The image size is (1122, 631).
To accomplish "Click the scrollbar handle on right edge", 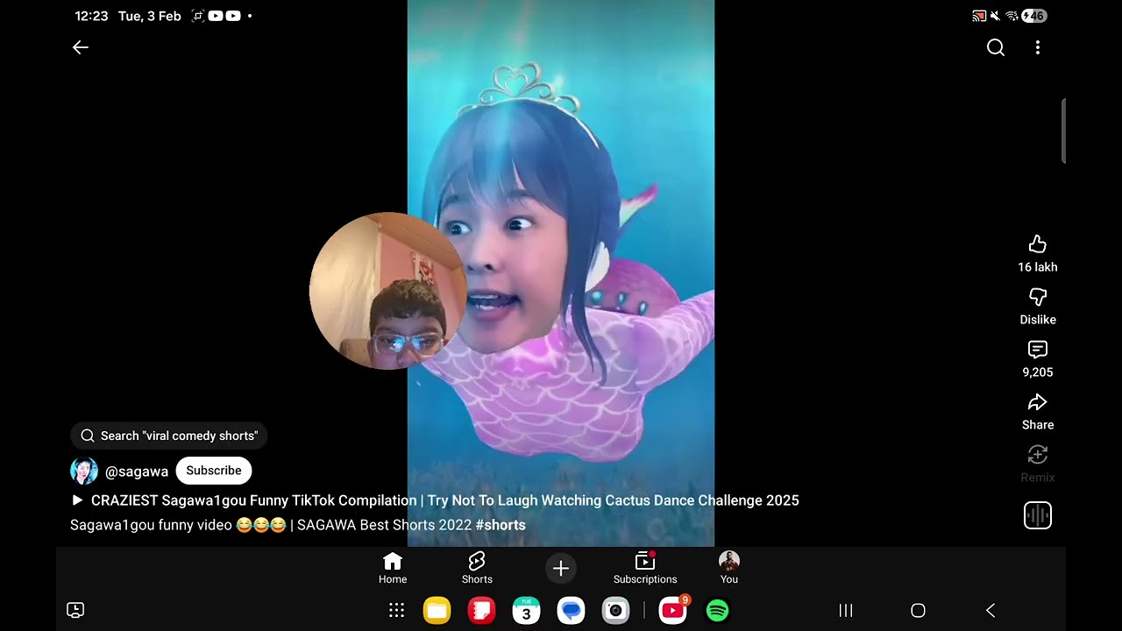I will tap(1063, 131).
